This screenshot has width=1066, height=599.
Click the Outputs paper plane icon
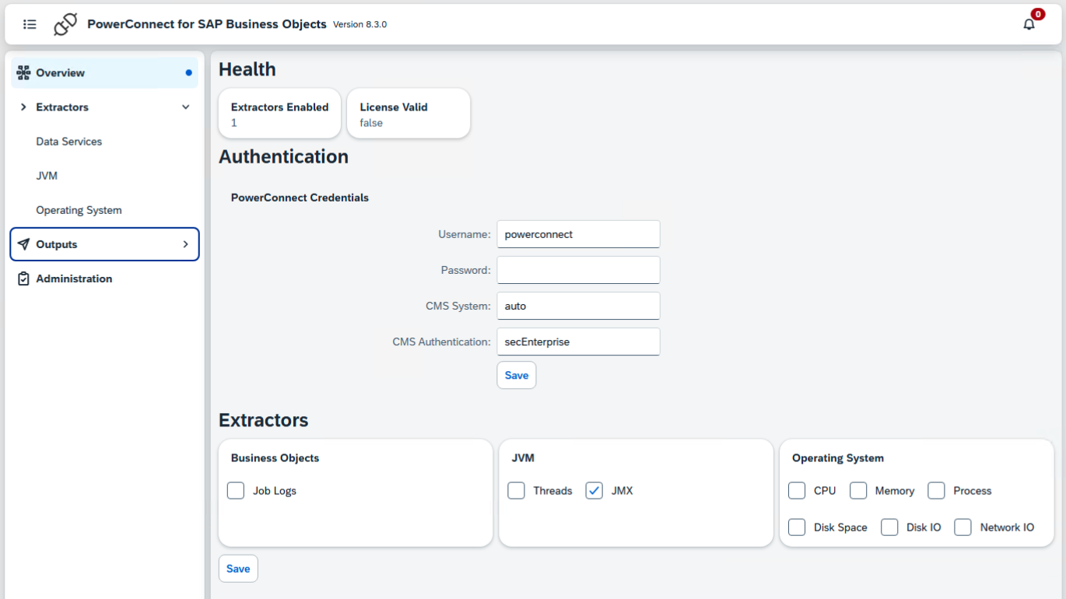tap(23, 244)
